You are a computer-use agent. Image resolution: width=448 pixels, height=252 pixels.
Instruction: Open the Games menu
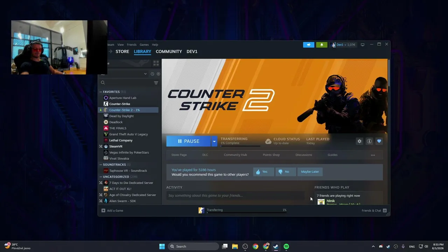[x=144, y=45]
